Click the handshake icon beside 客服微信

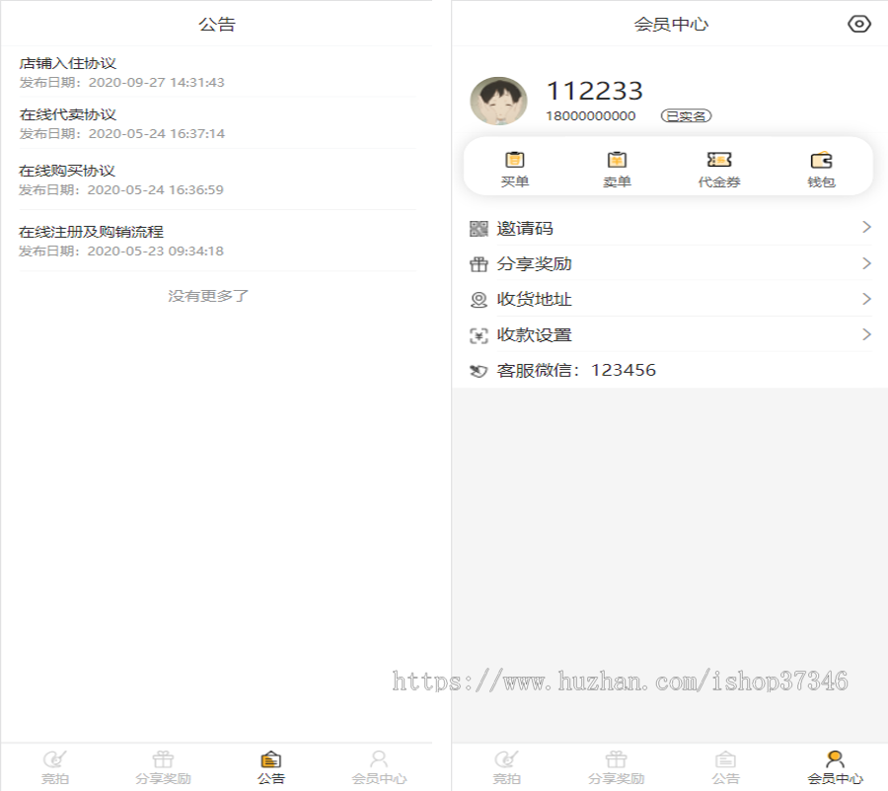coord(479,371)
